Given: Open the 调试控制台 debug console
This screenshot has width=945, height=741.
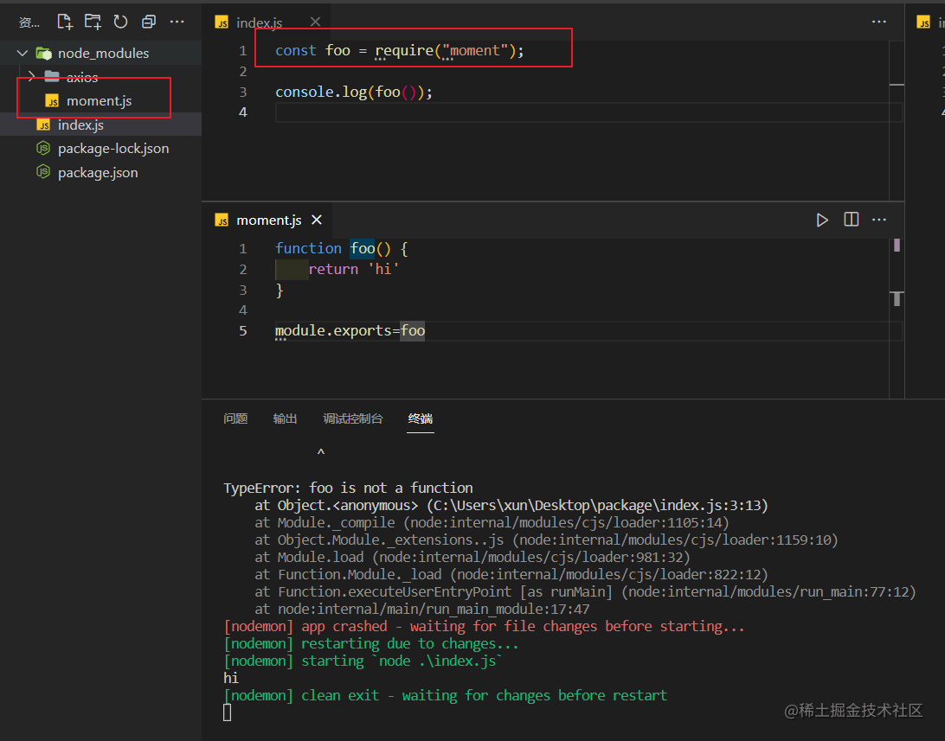Looking at the screenshot, I should (x=353, y=418).
